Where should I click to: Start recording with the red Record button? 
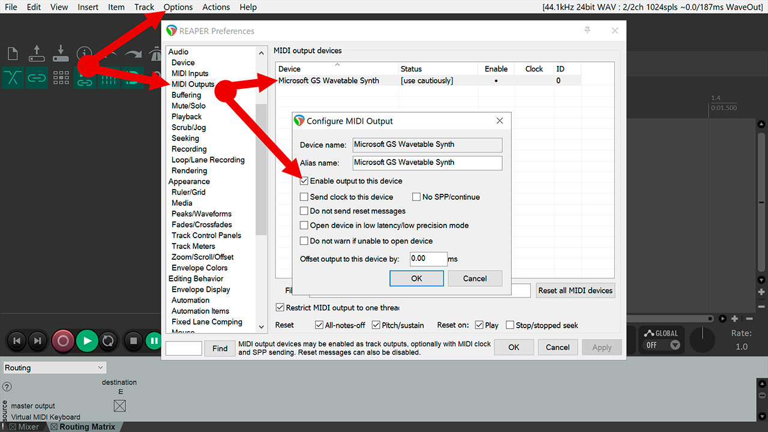coord(63,341)
